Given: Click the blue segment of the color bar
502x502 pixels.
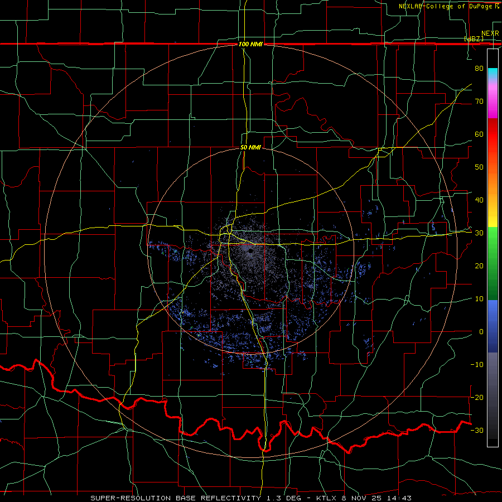Looking at the screenshot, I should [493, 326].
